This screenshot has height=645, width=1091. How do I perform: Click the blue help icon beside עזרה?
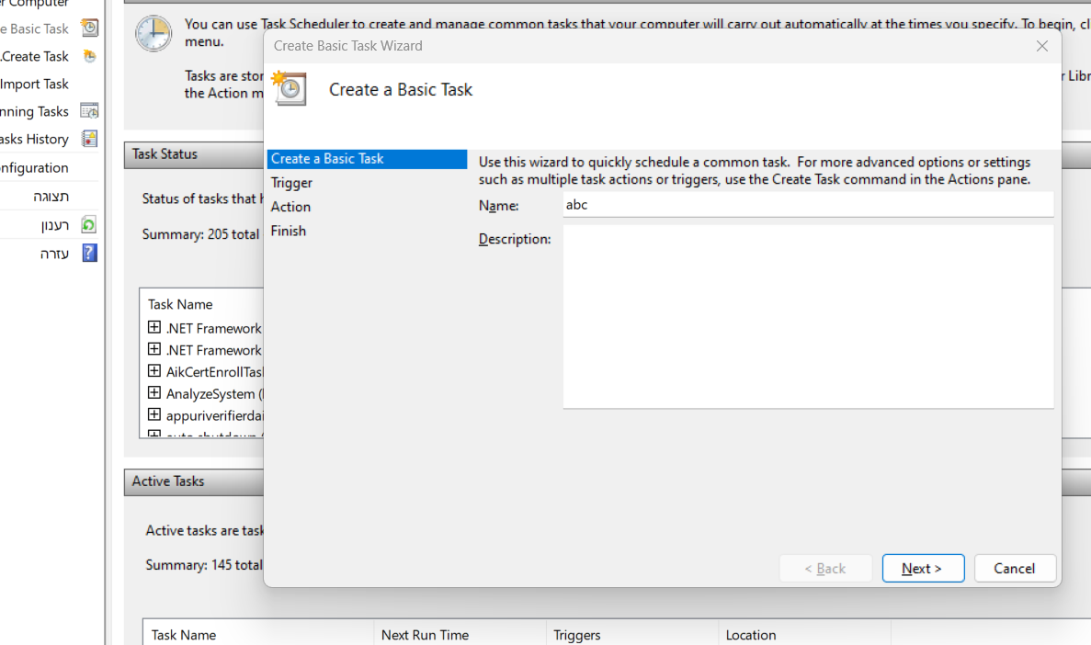(x=89, y=253)
